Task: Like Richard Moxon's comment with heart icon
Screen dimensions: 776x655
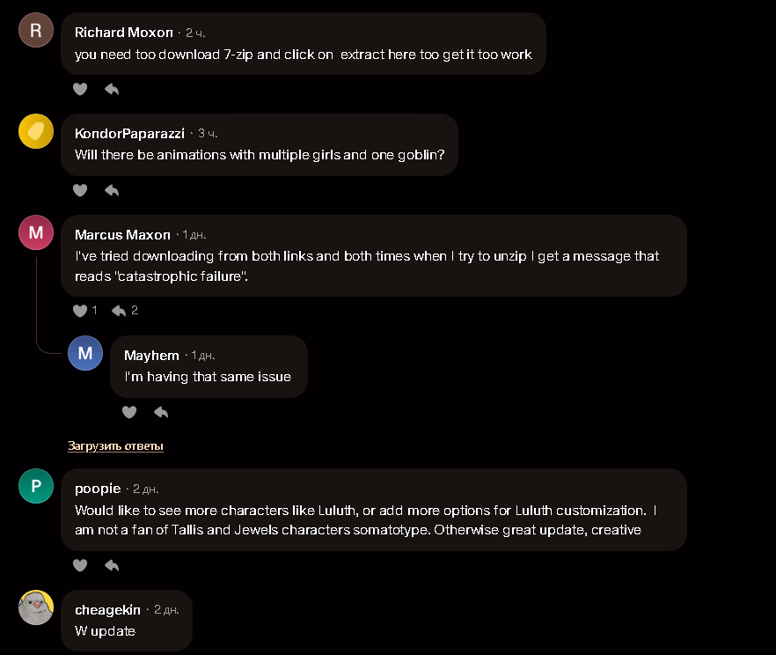Action: [x=80, y=89]
